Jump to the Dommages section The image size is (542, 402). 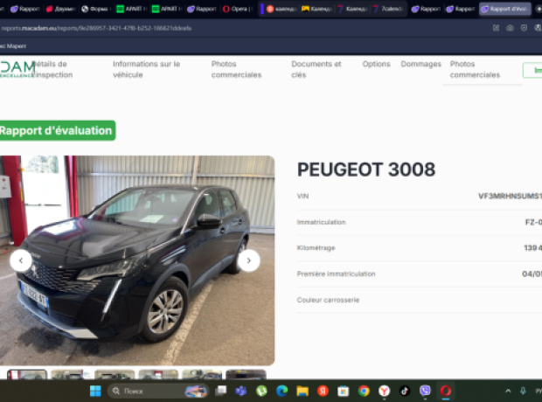pyautogui.click(x=420, y=64)
